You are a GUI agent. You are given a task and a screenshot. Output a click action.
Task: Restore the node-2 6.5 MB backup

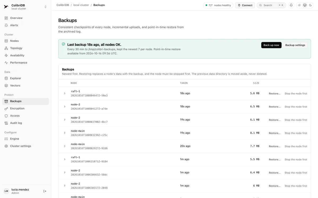[x=275, y=107]
